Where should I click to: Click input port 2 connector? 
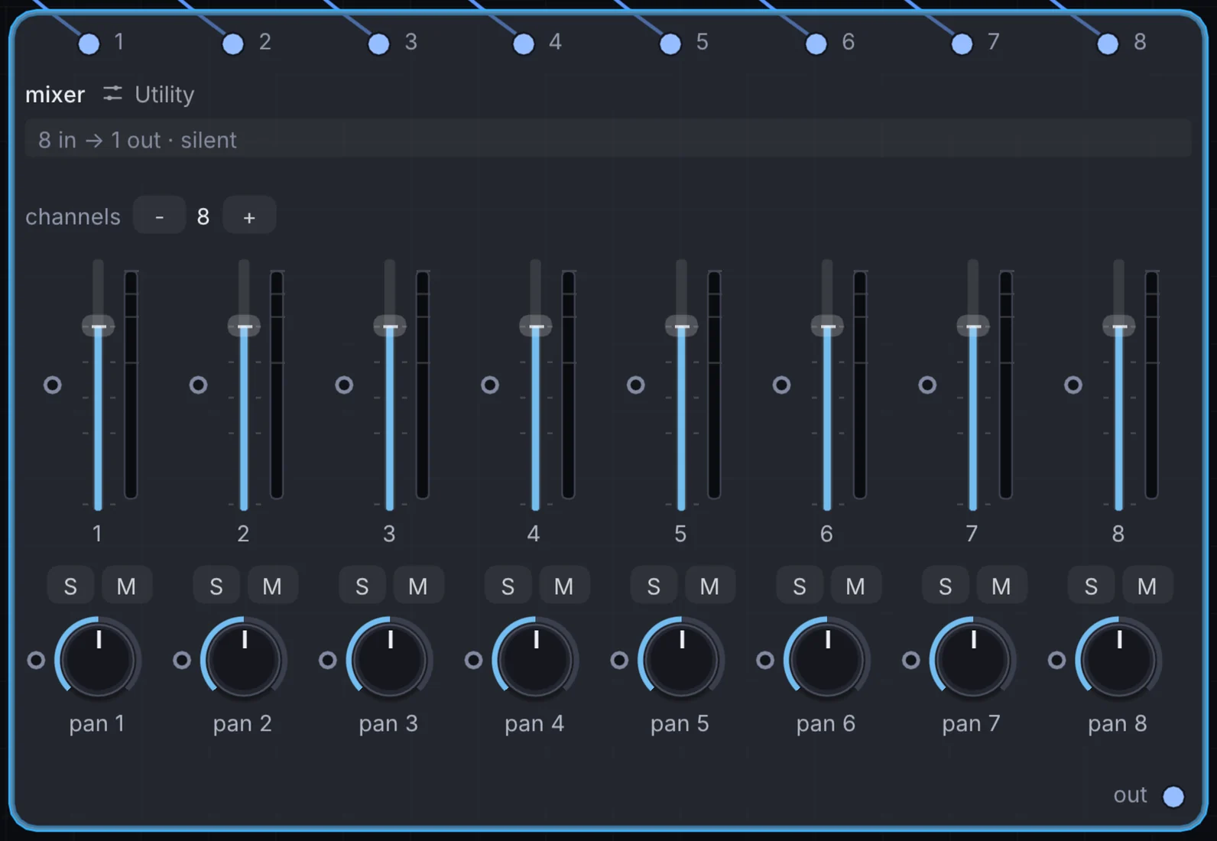[x=233, y=44]
